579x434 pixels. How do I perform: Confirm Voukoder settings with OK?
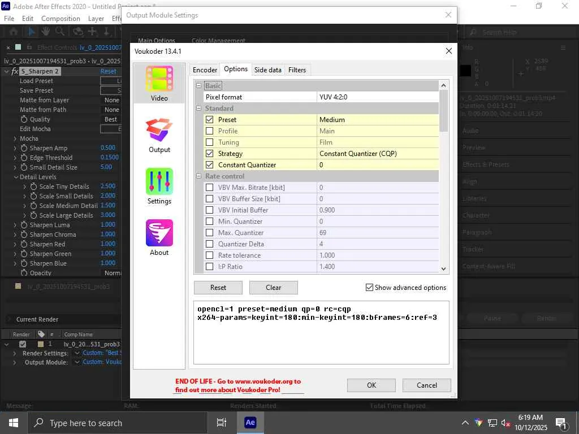click(x=371, y=385)
